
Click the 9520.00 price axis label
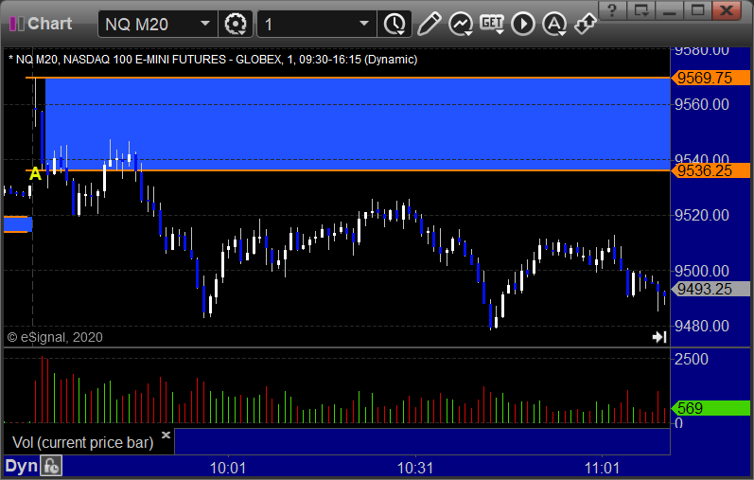click(702, 215)
